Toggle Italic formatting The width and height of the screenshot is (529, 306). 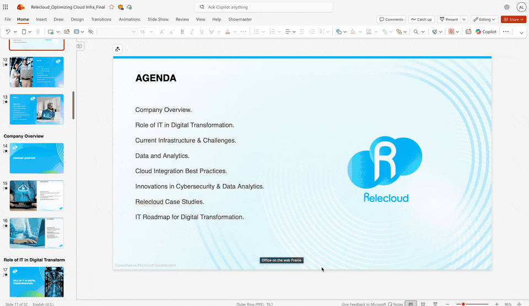point(192,31)
